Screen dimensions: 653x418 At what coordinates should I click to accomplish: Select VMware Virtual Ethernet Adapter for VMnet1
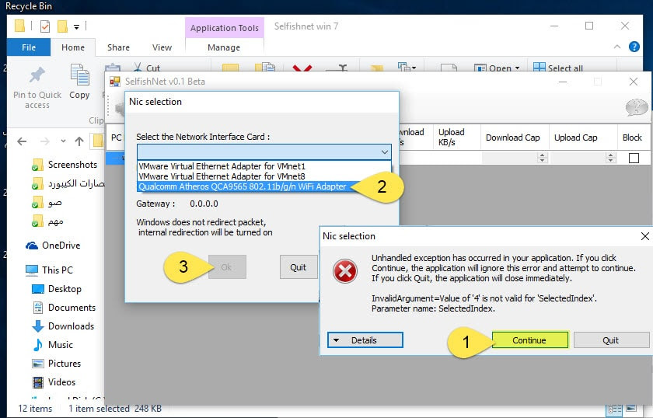click(222, 166)
